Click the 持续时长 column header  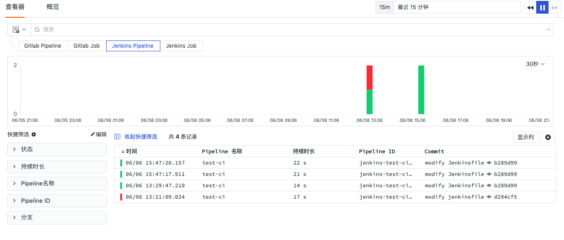[304, 151]
